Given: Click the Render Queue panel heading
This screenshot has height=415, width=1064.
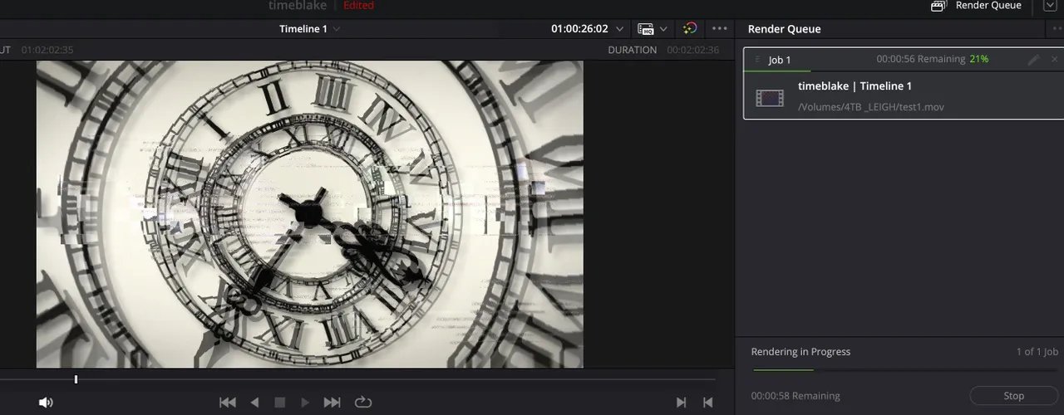Looking at the screenshot, I should tap(784, 29).
